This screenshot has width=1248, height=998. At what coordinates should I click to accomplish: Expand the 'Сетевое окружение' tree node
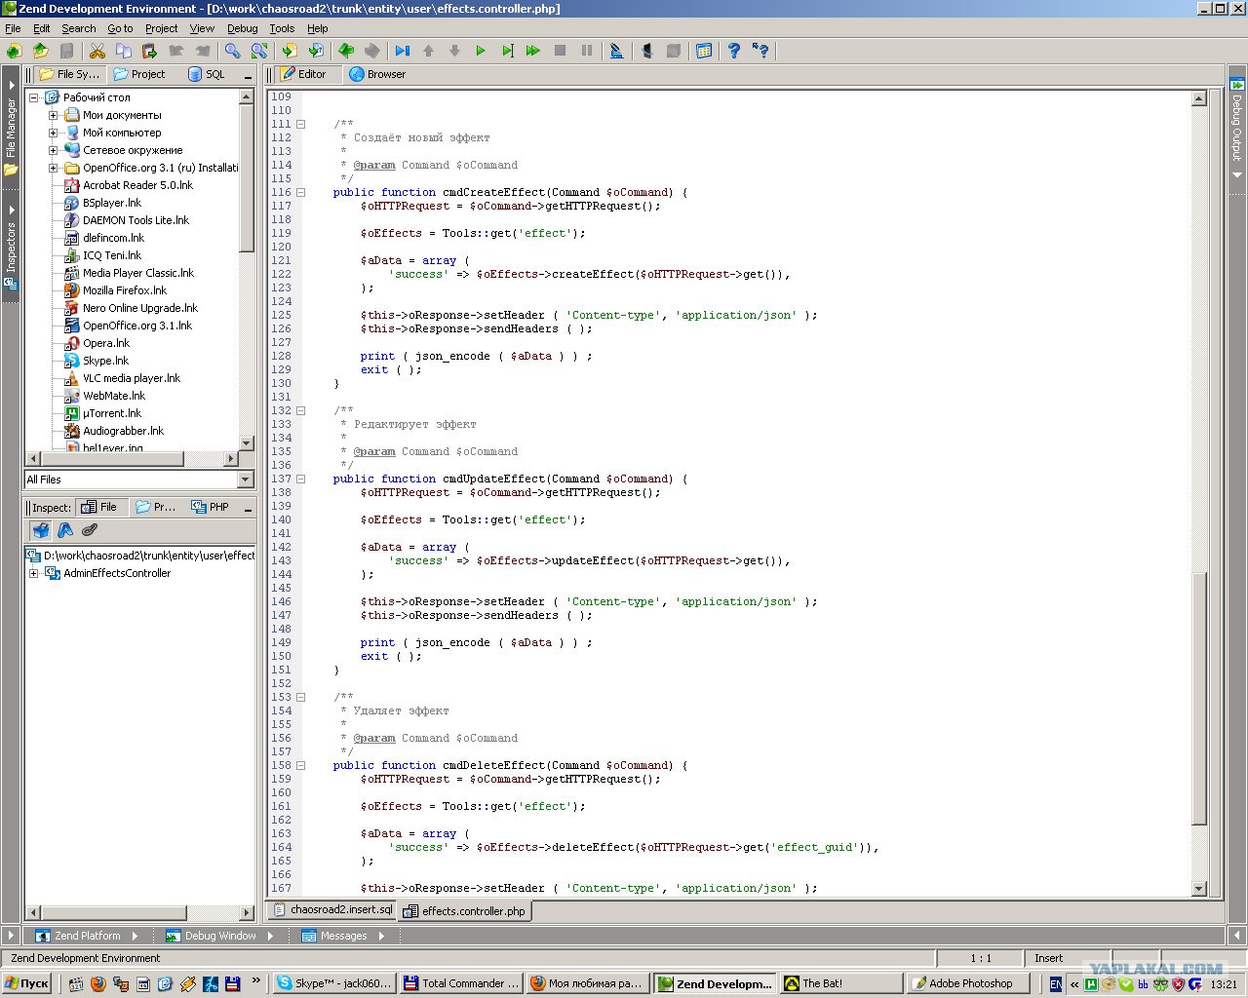coord(54,150)
